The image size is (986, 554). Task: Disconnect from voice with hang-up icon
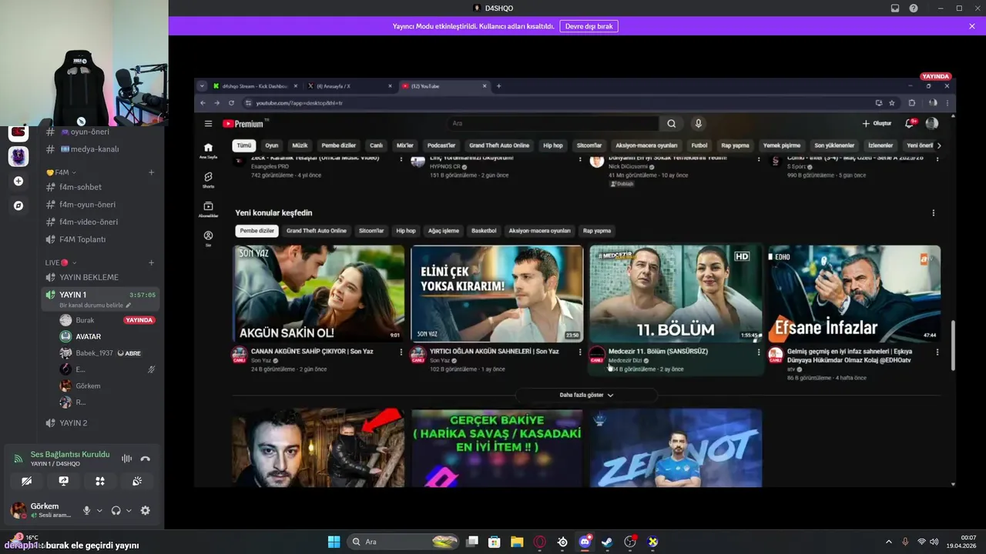145,459
